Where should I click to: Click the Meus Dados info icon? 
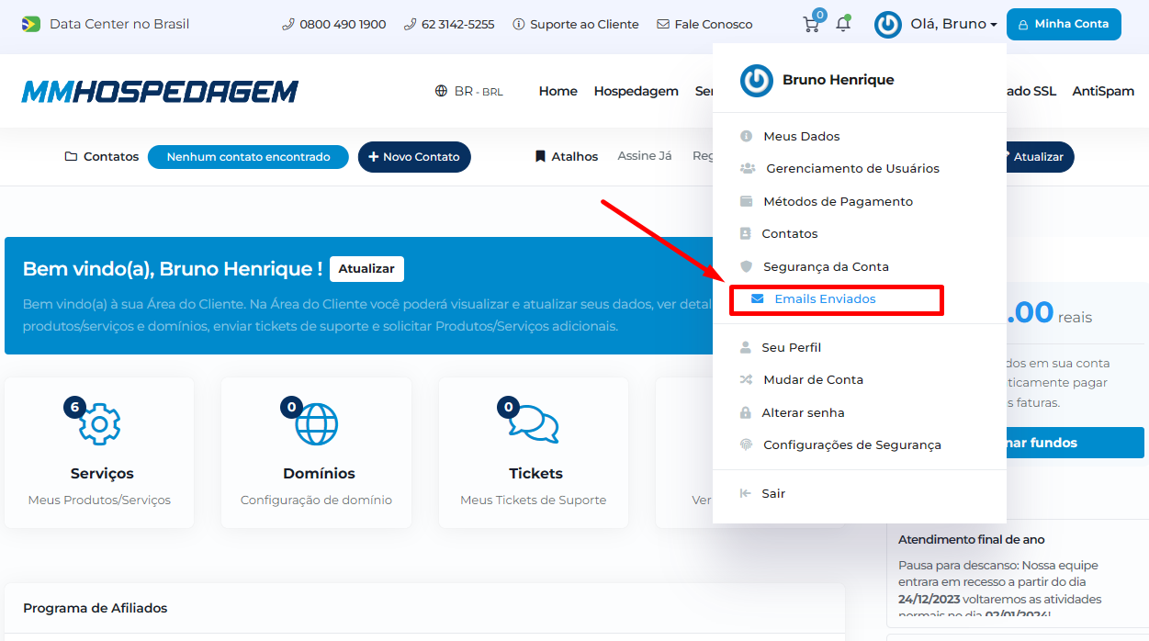pos(746,136)
